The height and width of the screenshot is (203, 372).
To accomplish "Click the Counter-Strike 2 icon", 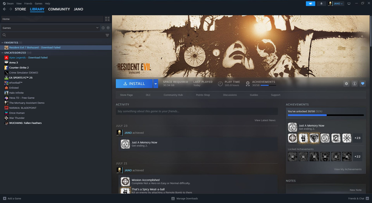I will click(6, 68).
